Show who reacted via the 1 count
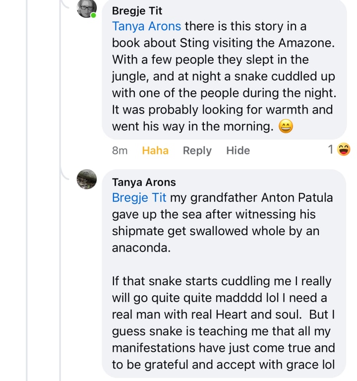 331,149
